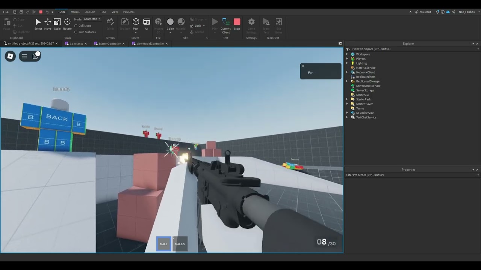Image resolution: width=481 pixels, height=270 pixels.
Task: Dismiss the Fan notification popup
Action: 303,66
